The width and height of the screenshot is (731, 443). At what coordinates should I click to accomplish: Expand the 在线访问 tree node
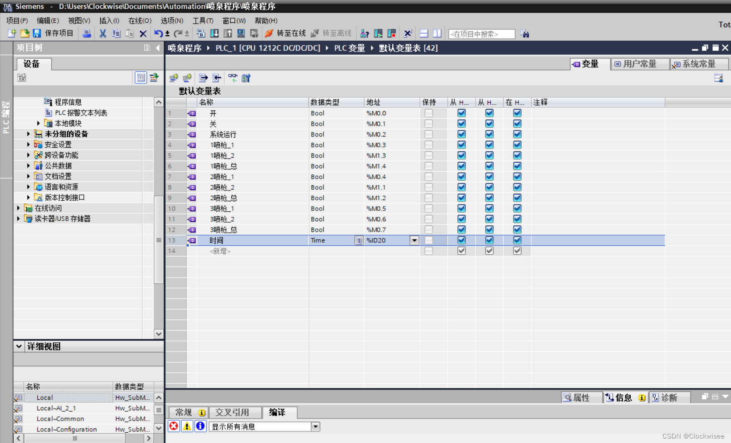[18, 208]
